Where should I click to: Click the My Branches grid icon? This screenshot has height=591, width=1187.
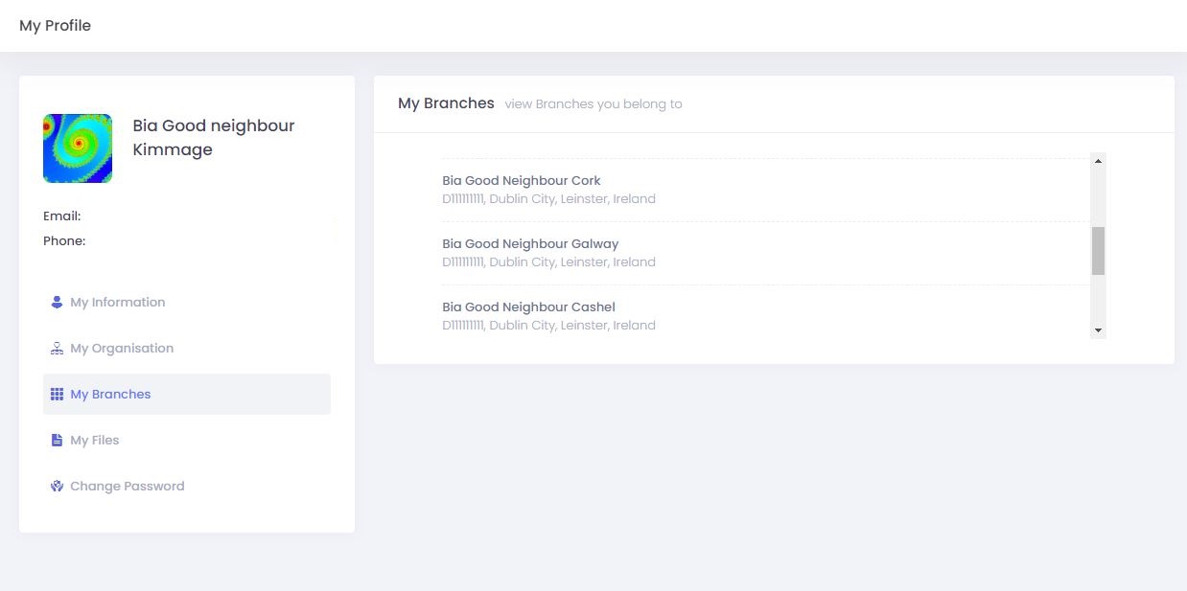[57, 395]
